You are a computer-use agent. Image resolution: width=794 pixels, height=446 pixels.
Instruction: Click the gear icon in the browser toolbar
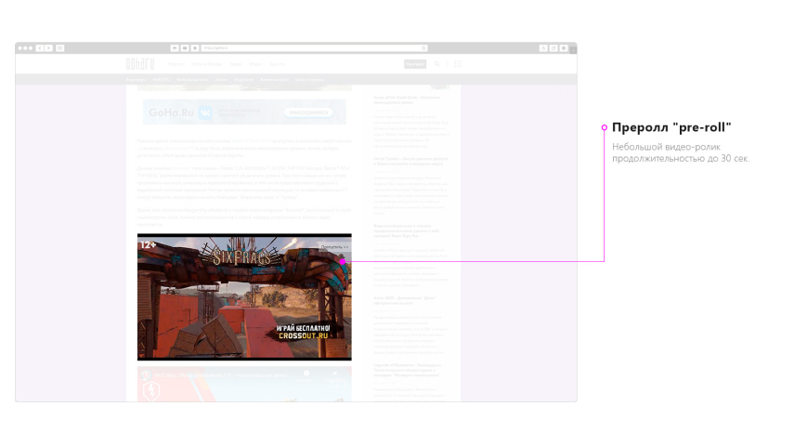564,48
